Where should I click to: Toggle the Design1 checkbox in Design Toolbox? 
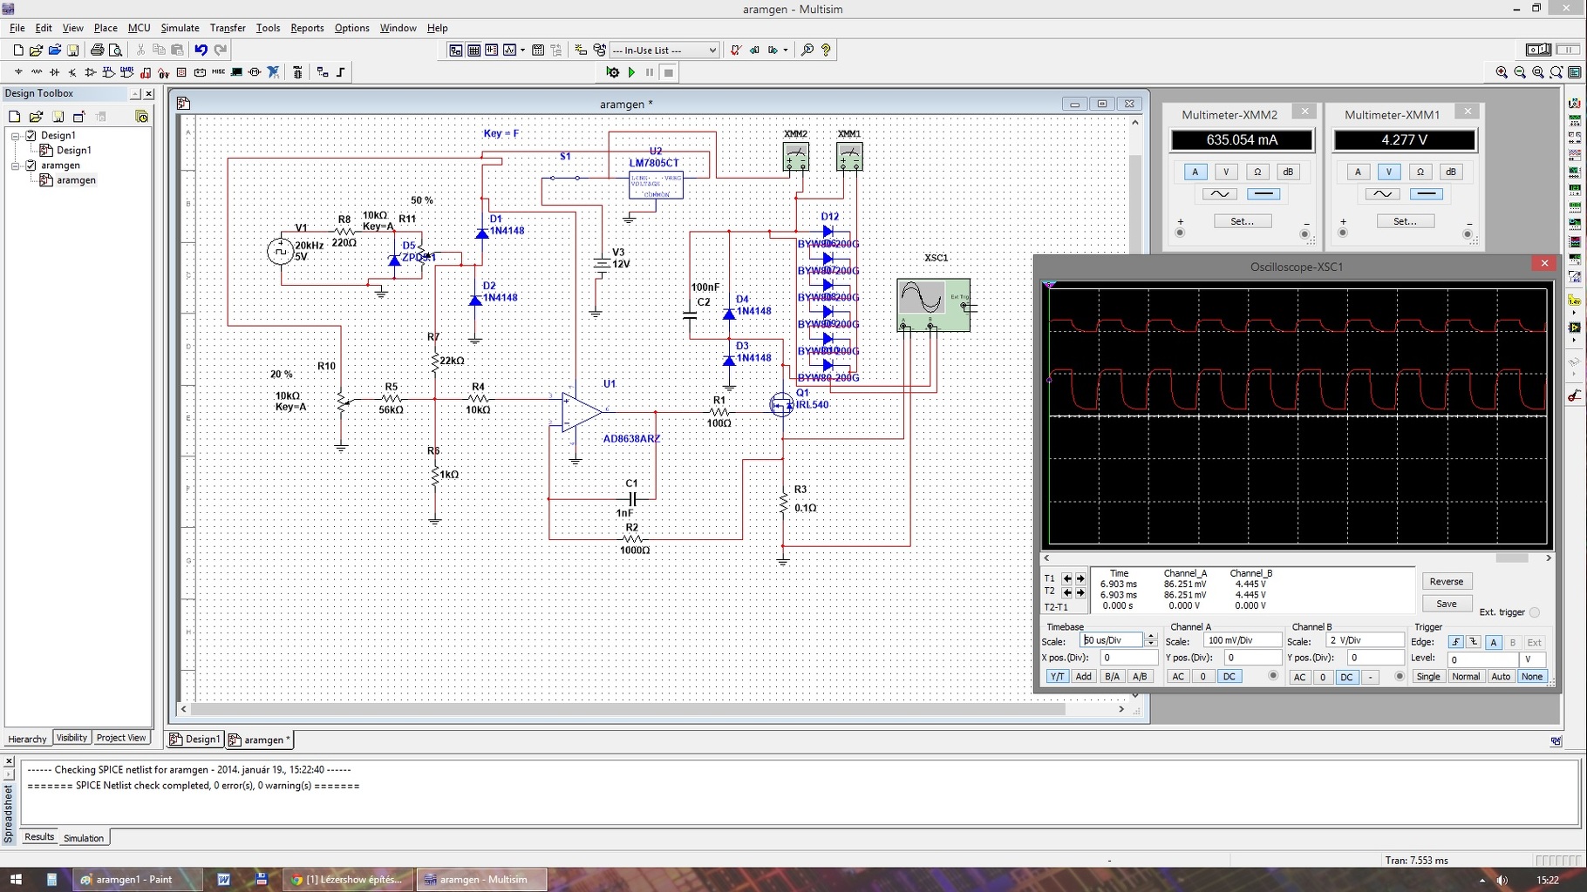[x=31, y=135]
